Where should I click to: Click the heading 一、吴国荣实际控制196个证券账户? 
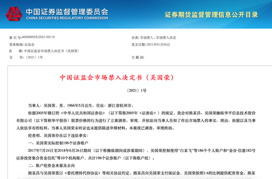pos(58,143)
